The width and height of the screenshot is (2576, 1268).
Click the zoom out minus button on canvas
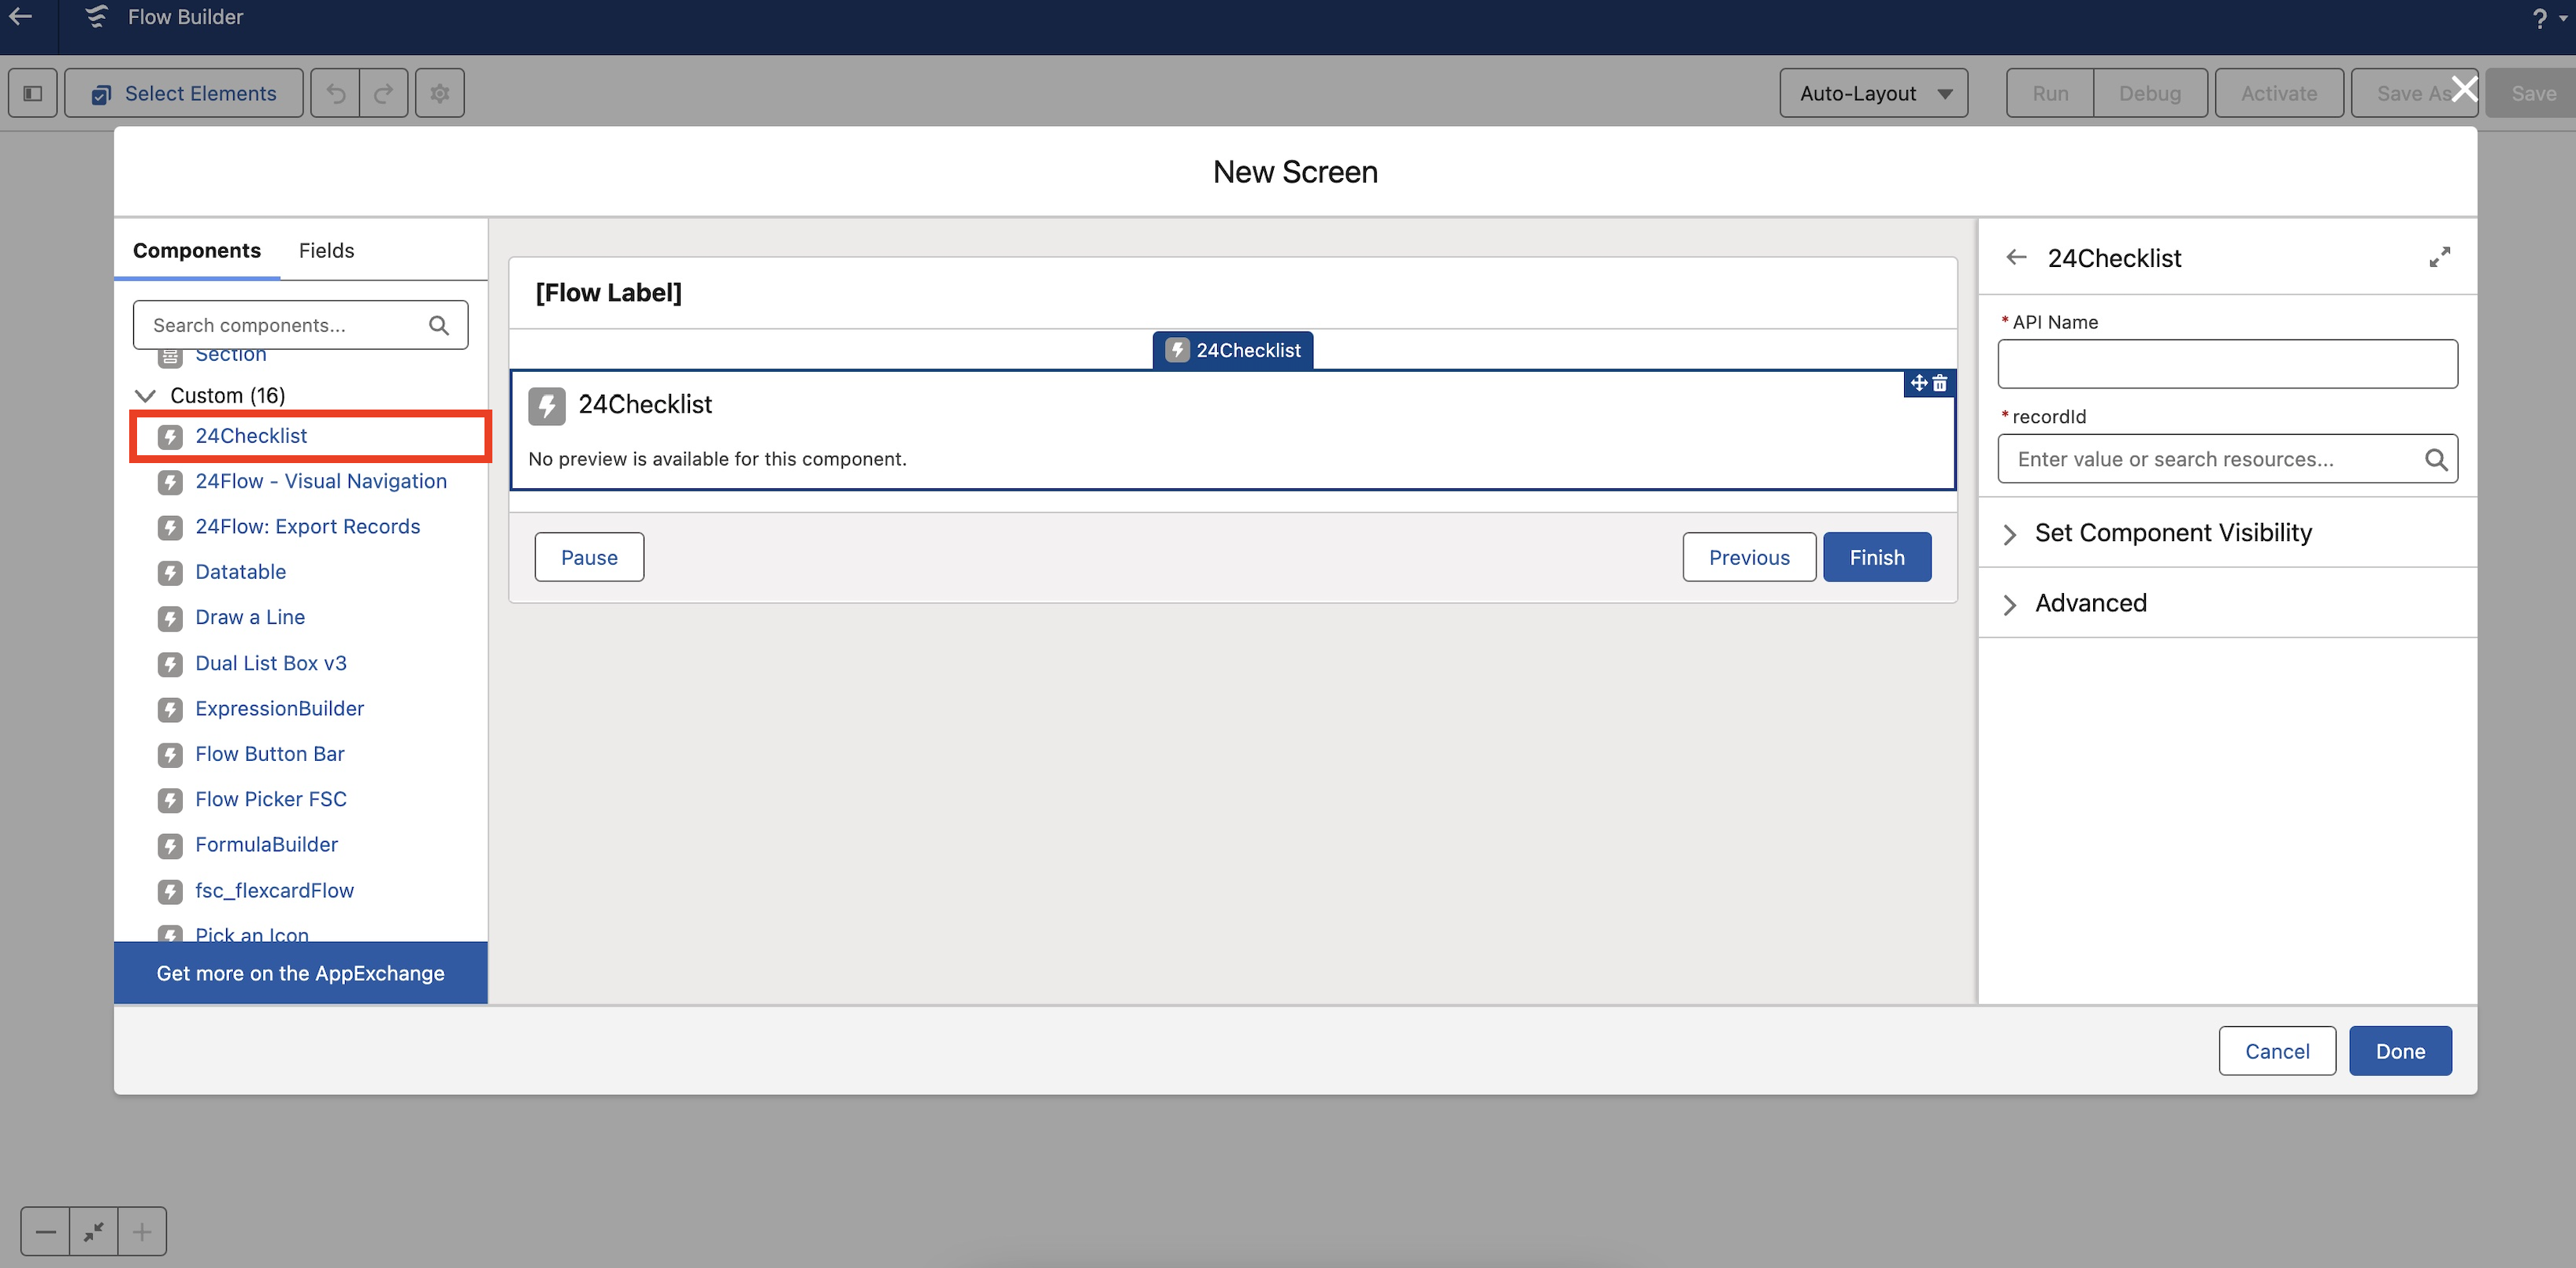(46, 1231)
